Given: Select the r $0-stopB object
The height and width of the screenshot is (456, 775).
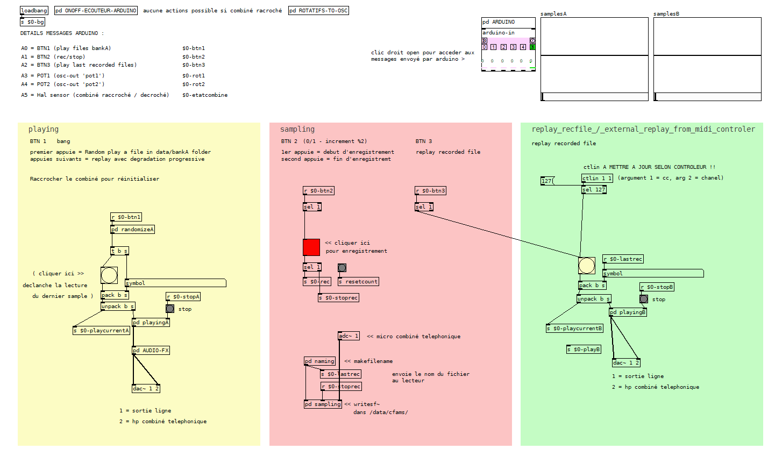Looking at the screenshot, I should [657, 287].
